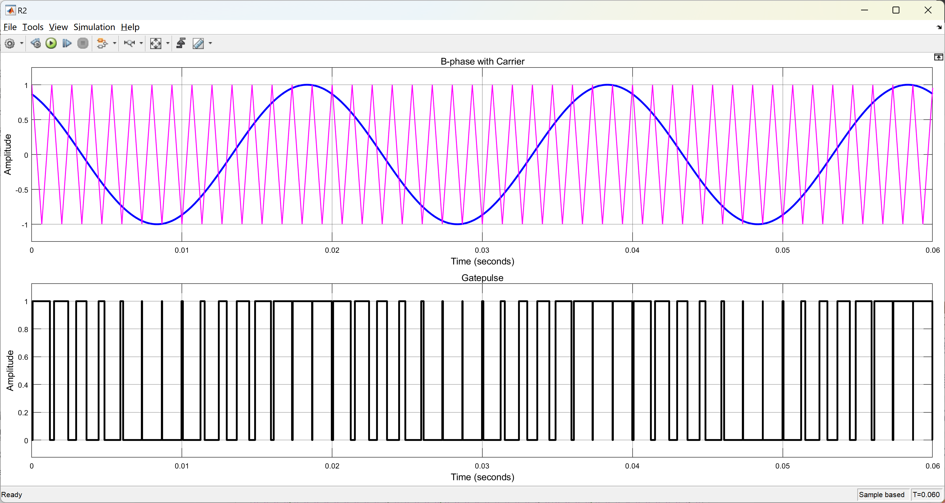Click the Step Back simulation button
945x503 pixels.
click(36, 43)
